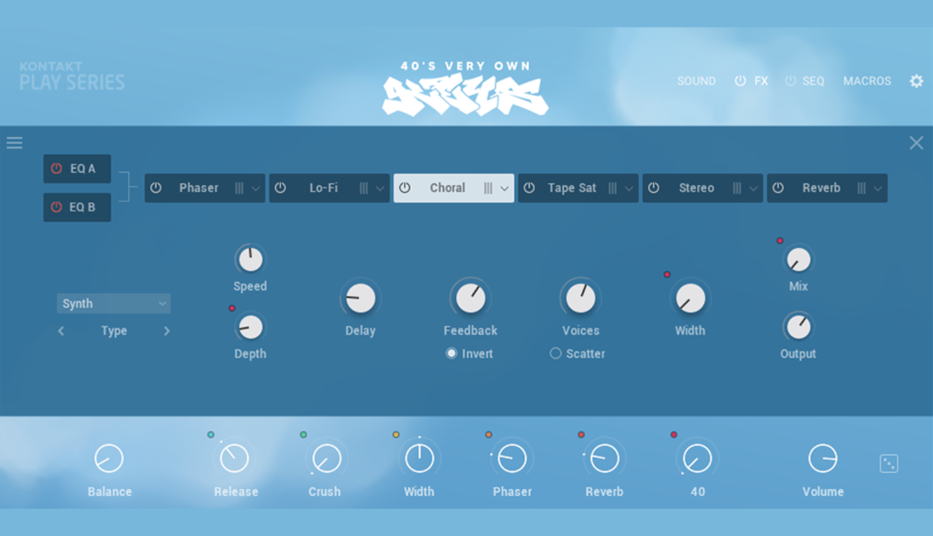Select the Tape Sat effect slot
Image resolution: width=933 pixels, height=536 pixels.
tap(578, 188)
